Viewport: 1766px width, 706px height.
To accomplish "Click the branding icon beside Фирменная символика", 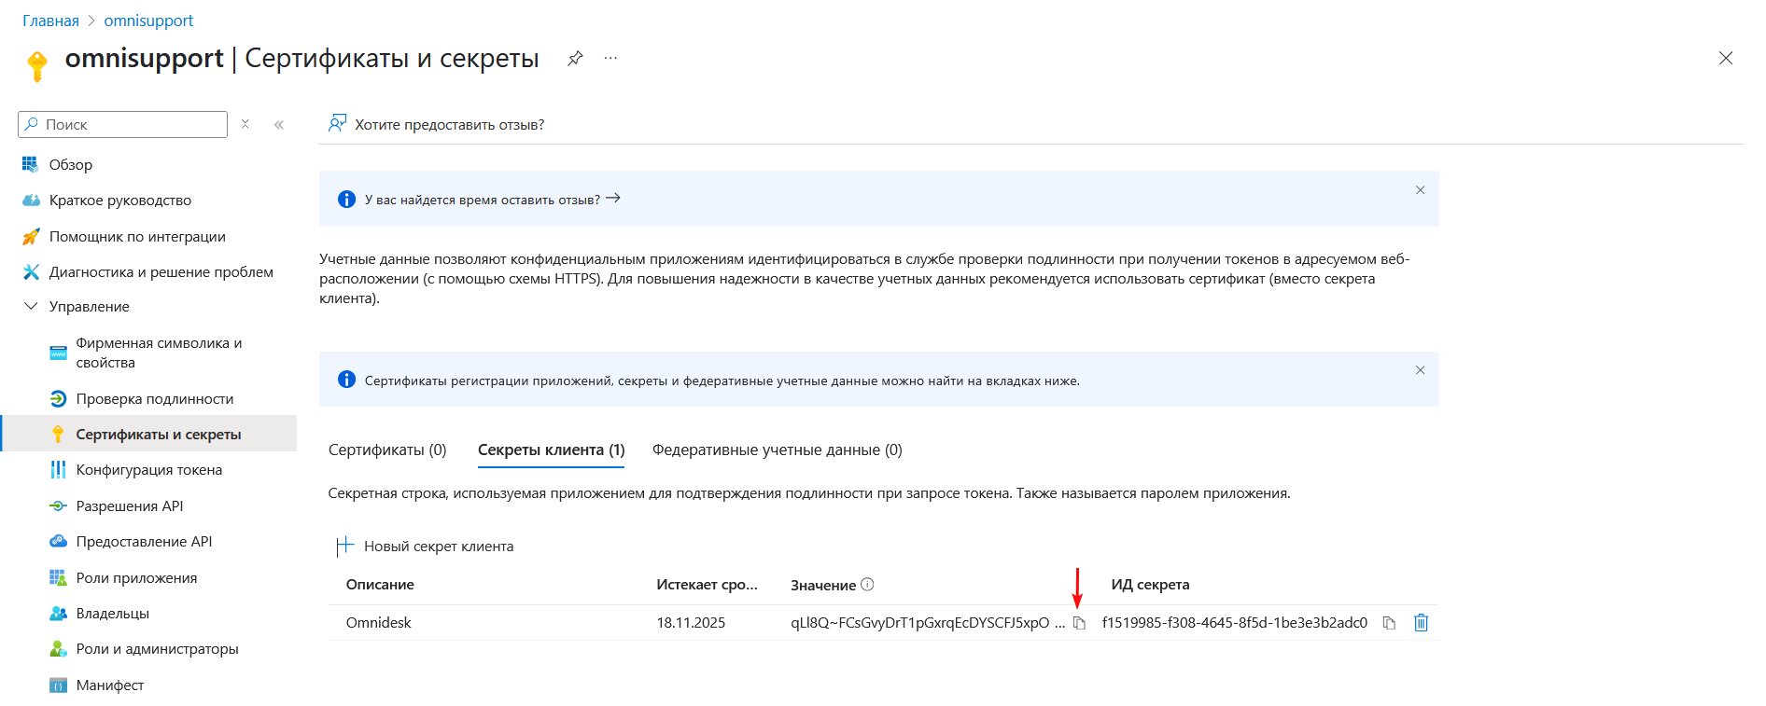I will [58, 353].
